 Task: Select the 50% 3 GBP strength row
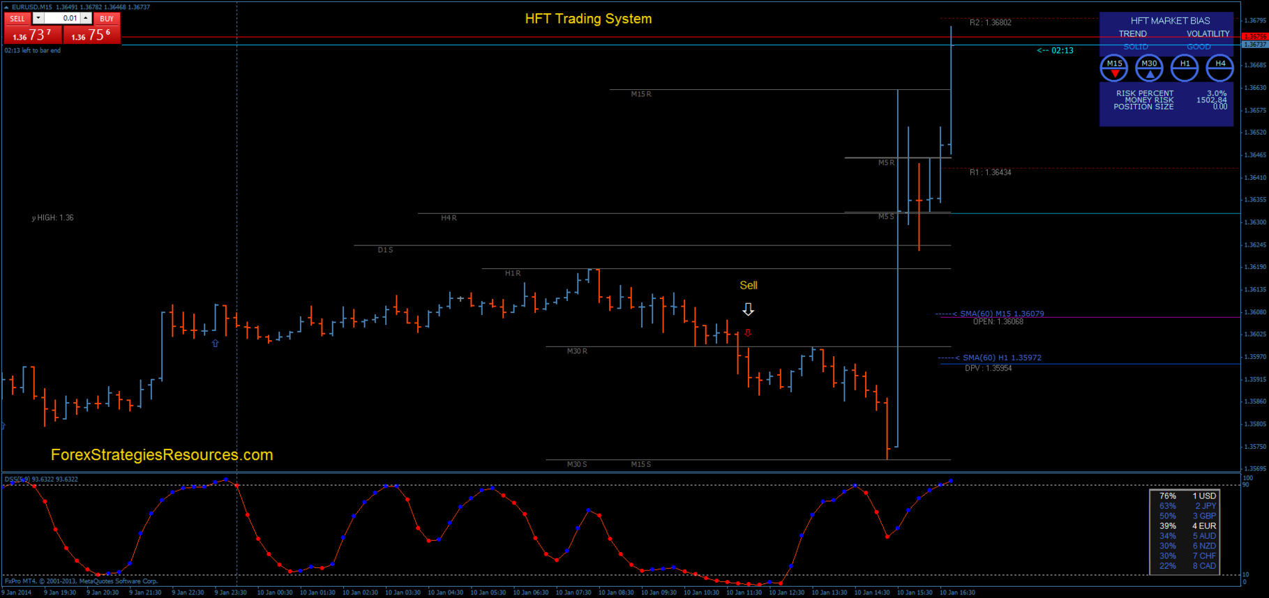click(x=1187, y=516)
